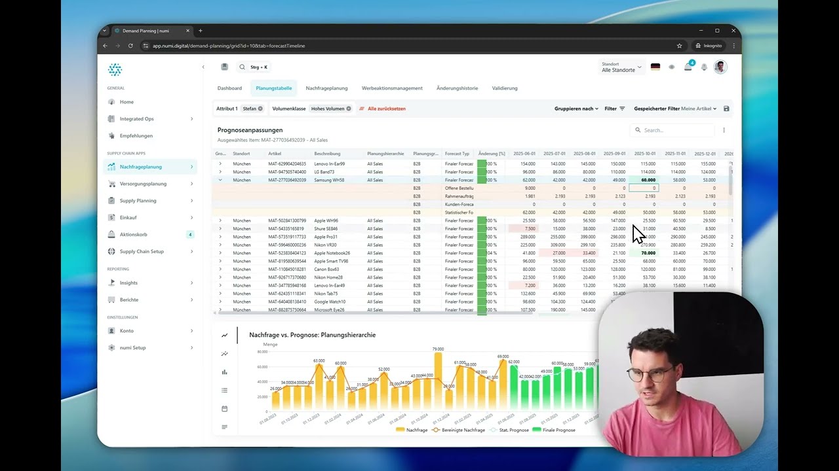
Task: Open the inbox icon with badge 4
Action: click(x=688, y=67)
